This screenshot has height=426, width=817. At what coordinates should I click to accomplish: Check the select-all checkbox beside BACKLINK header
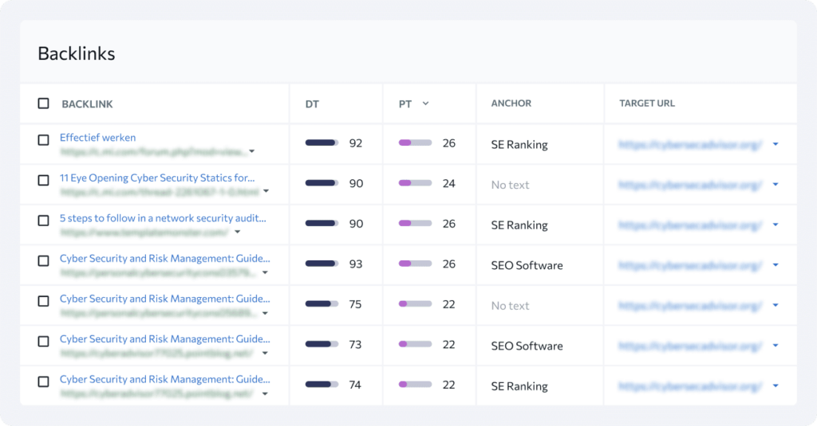point(43,104)
